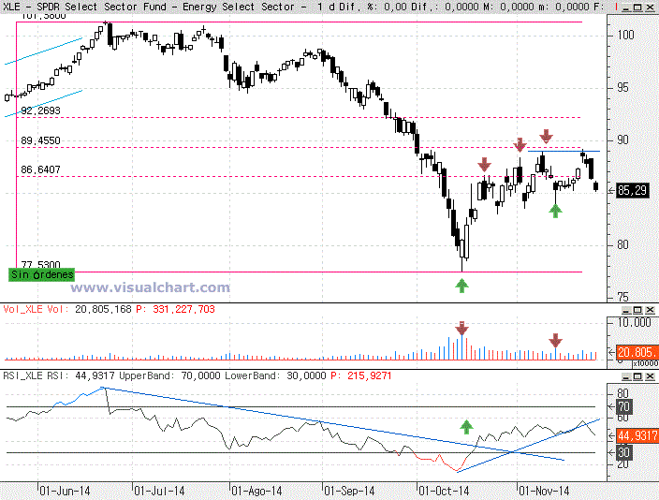Click the 10.000 volume axis label
659x500 pixels.
point(635,322)
